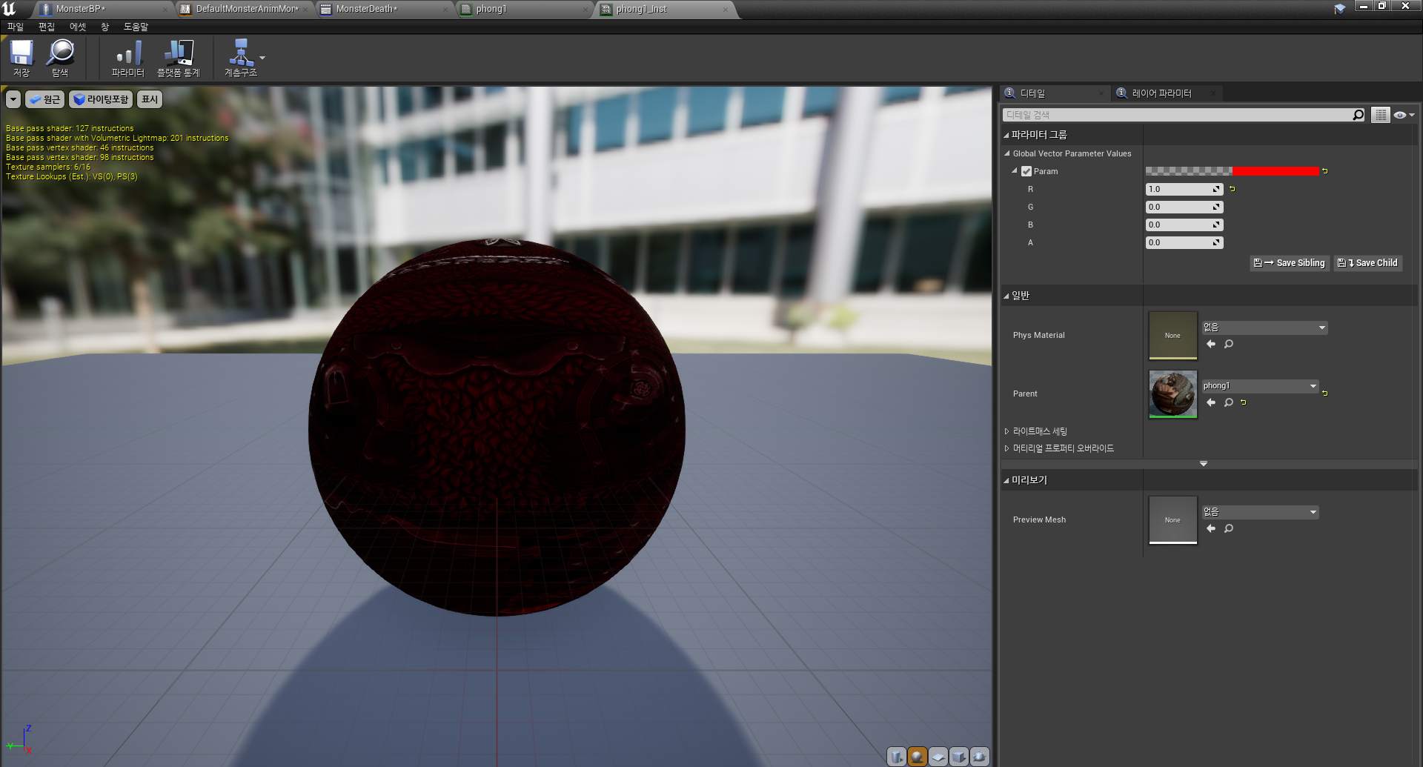Toggle the Param override checkbox
This screenshot has height=767, width=1423.
coord(1026,171)
